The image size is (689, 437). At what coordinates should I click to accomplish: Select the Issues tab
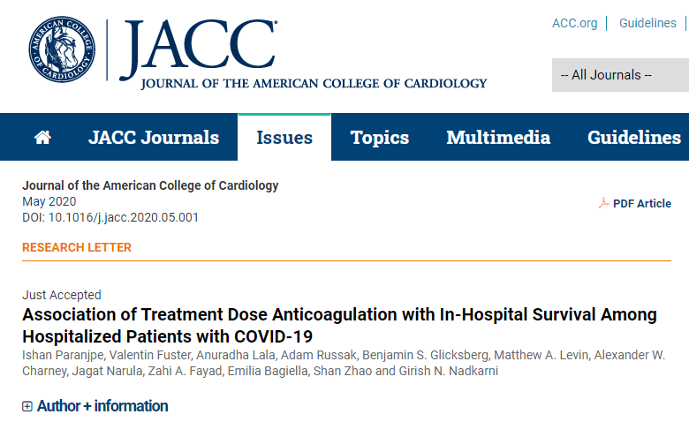[284, 138]
